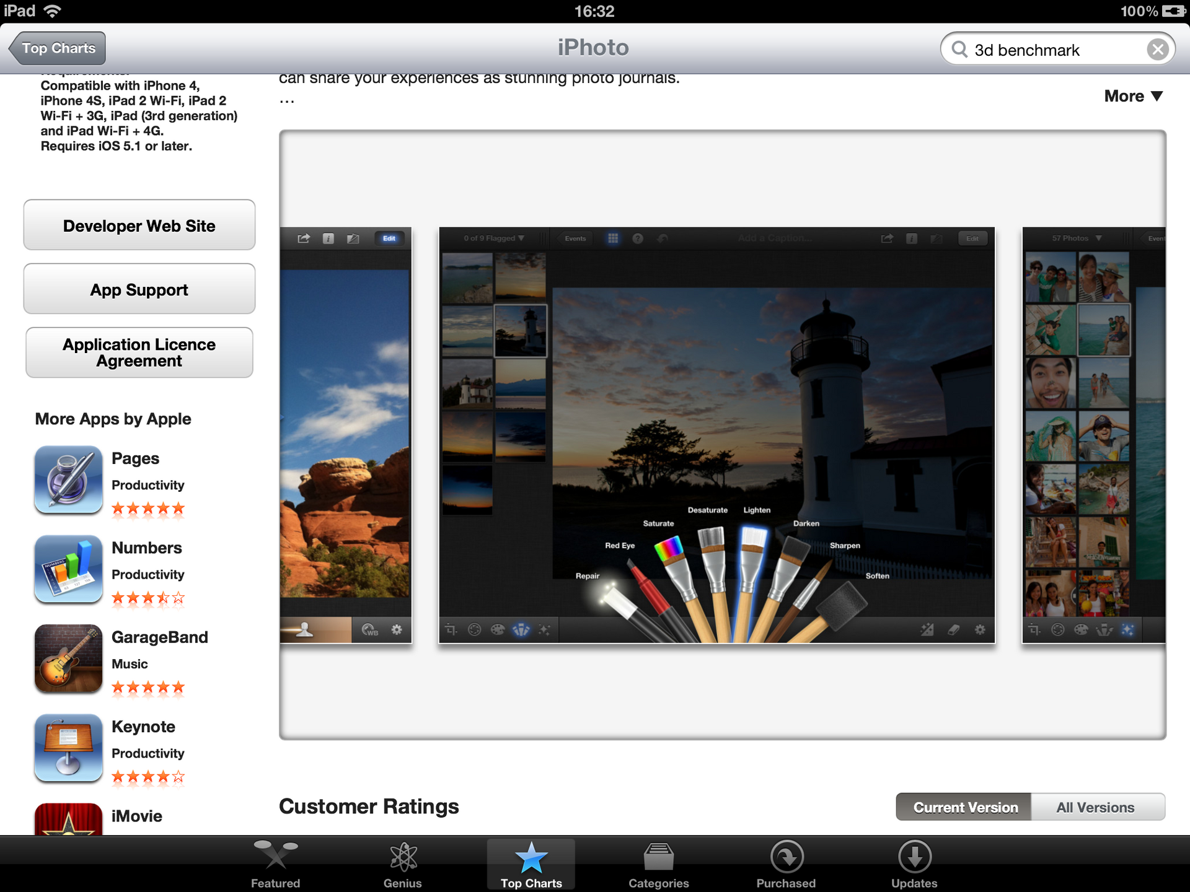The image size is (1190, 892).
Task: Go back to Top Charts
Action: [x=57, y=48]
